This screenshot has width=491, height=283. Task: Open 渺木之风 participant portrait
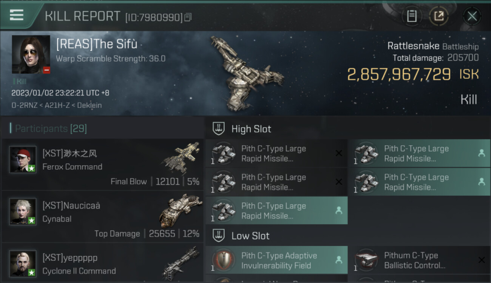pyautogui.click(x=23, y=160)
